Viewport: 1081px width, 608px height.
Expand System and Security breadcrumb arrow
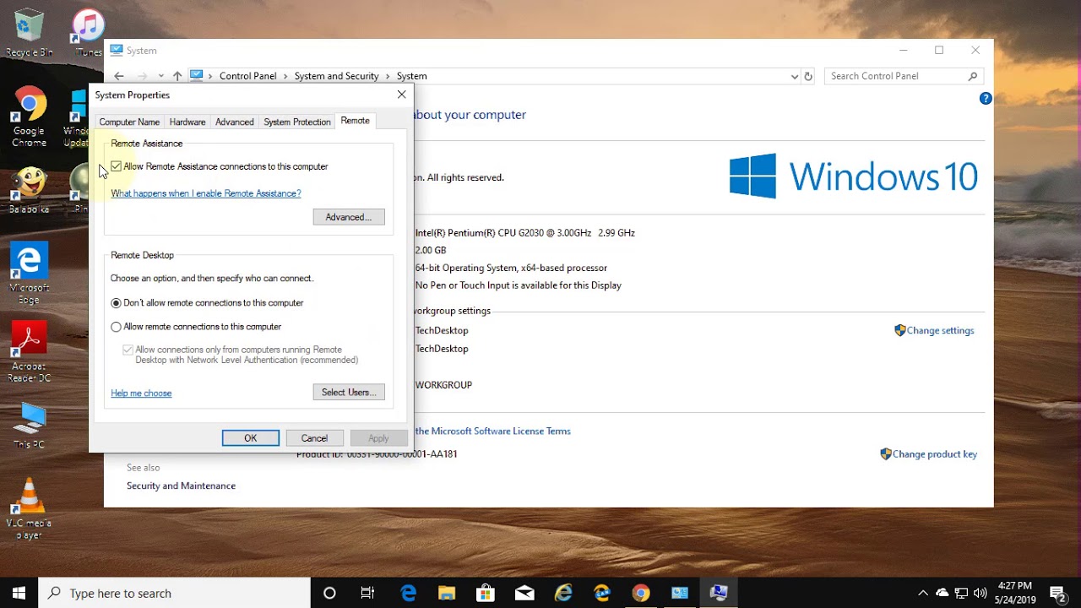tap(388, 76)
